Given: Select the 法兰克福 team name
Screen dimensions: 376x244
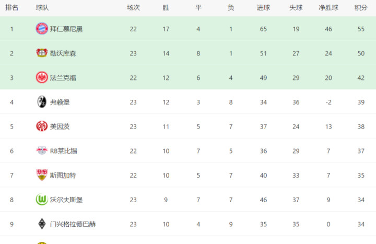Looking at the screenshot, I should pyautogui.click(x=63, y=77).
